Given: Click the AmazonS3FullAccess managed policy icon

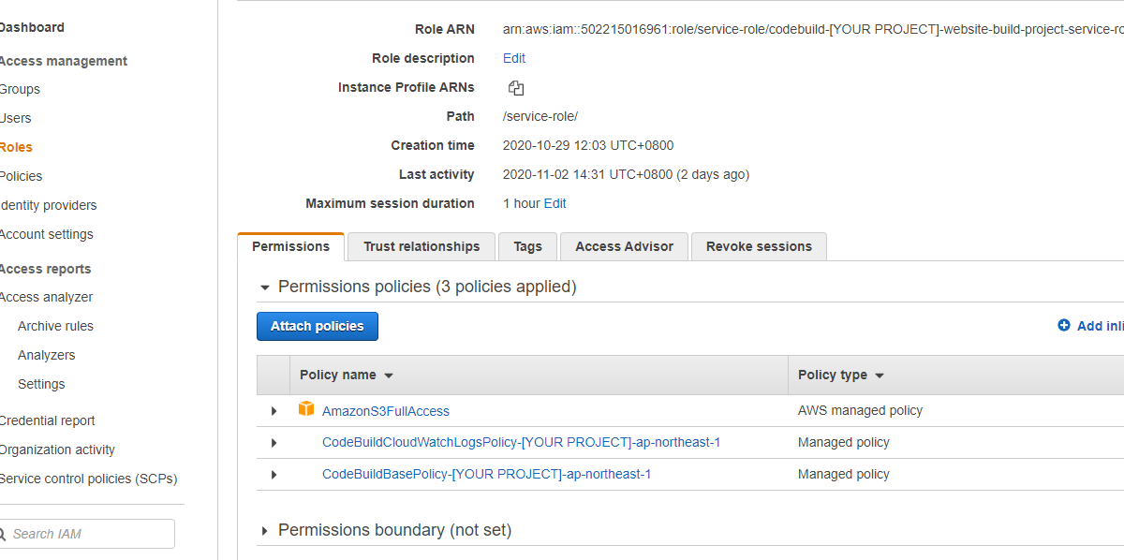Looking at the screenshot, I should 306,409.
